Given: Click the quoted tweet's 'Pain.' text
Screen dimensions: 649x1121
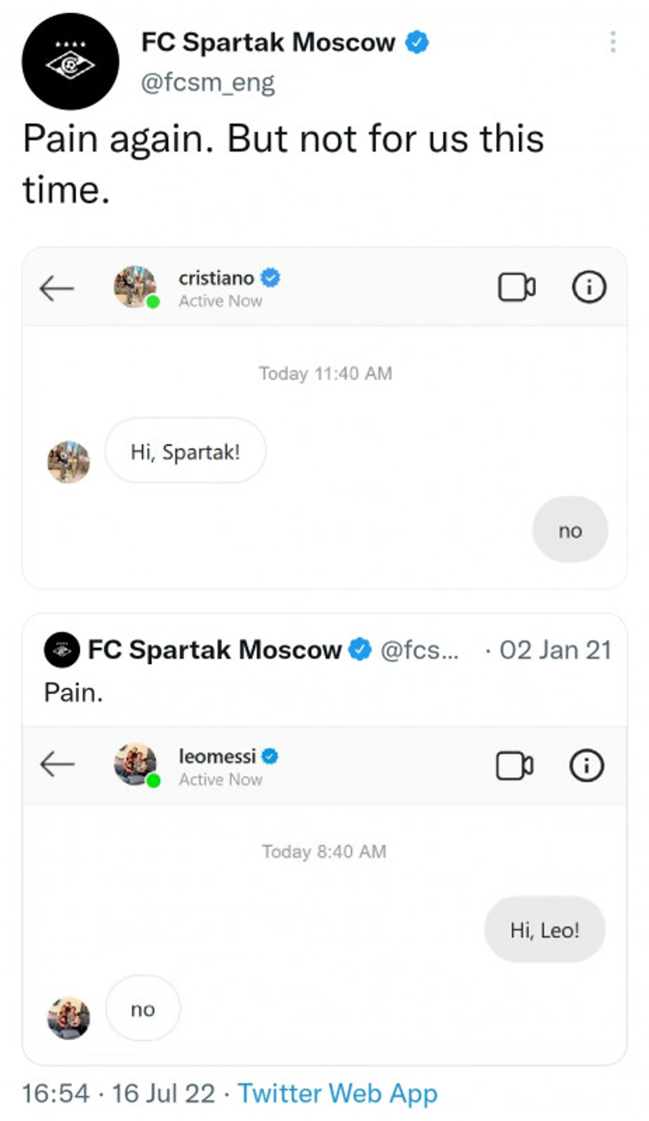Looking at the screenshot, I should 73,693.
